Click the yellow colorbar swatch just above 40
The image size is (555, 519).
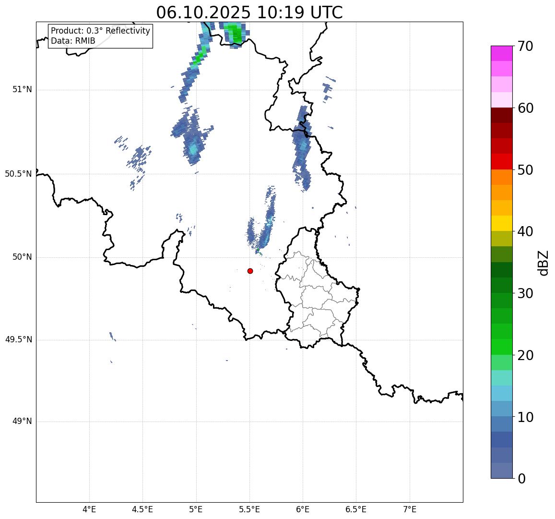click(x=502, y=224)
